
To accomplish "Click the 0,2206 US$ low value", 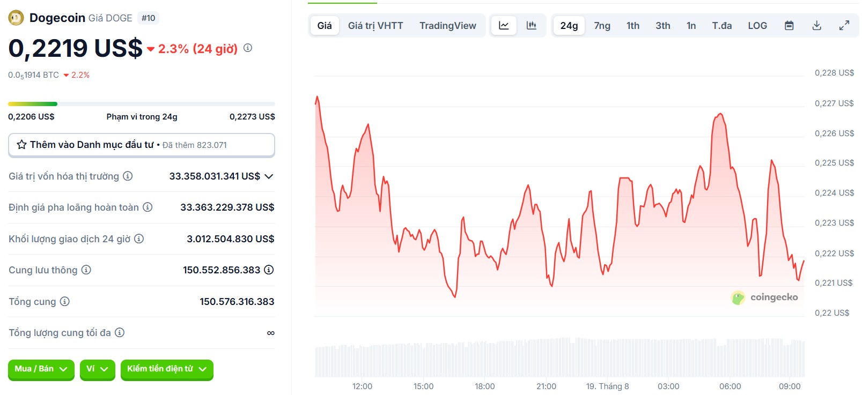I will pos(31,117).
